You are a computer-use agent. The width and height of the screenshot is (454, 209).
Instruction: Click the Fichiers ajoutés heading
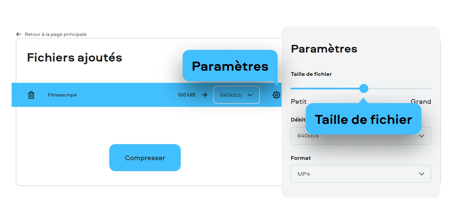click(x=74, y=58)
